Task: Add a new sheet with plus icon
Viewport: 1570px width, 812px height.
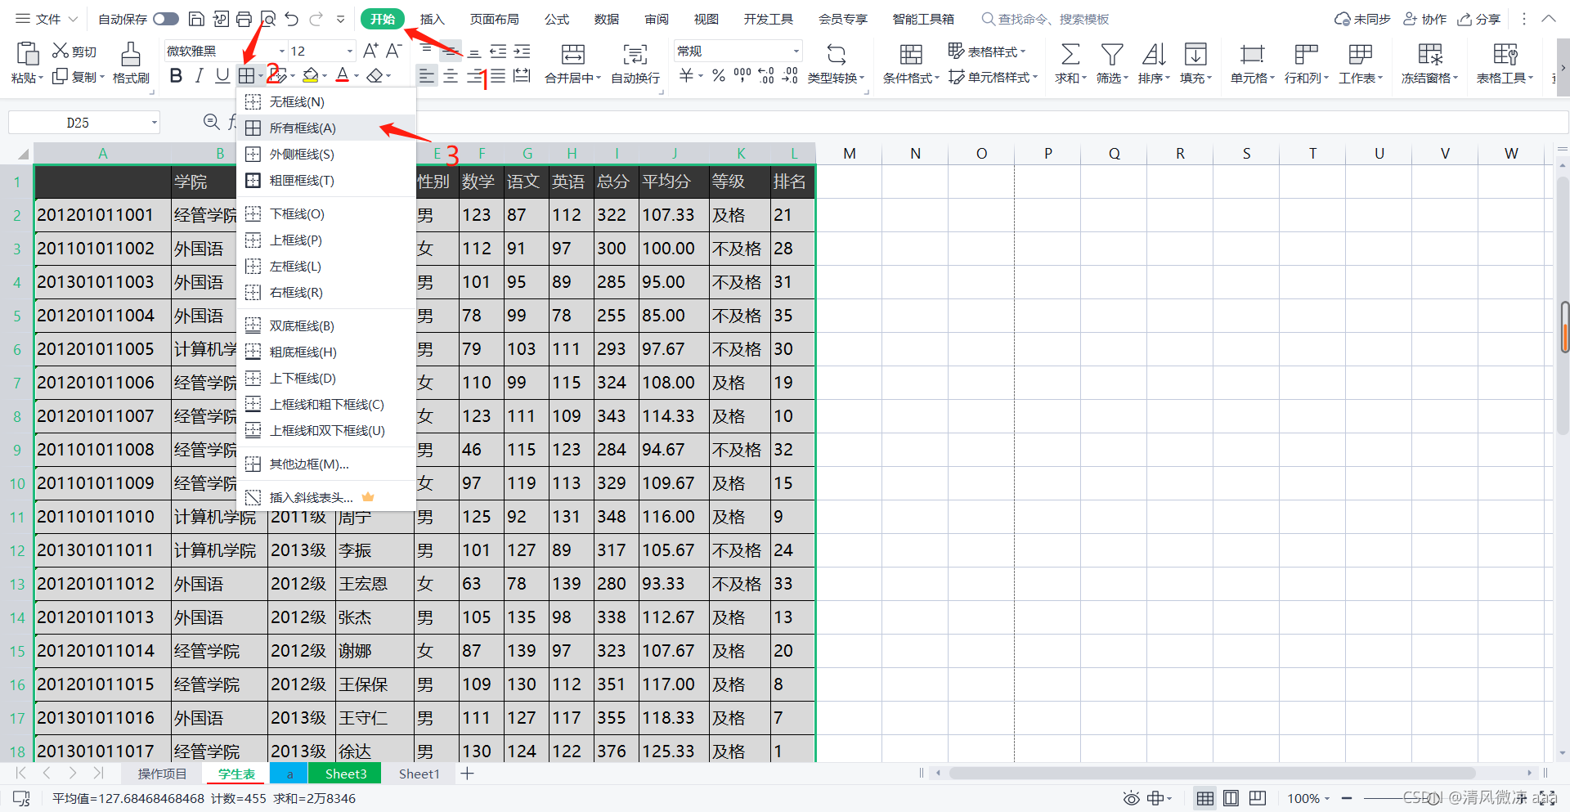Action: click(467, 774)
